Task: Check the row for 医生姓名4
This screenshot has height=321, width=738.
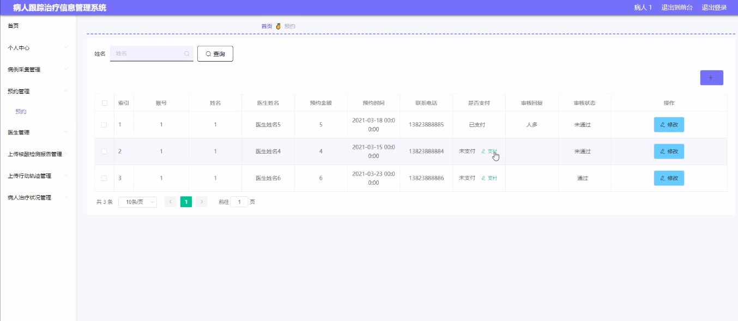Action: click(x=105, y=152)
